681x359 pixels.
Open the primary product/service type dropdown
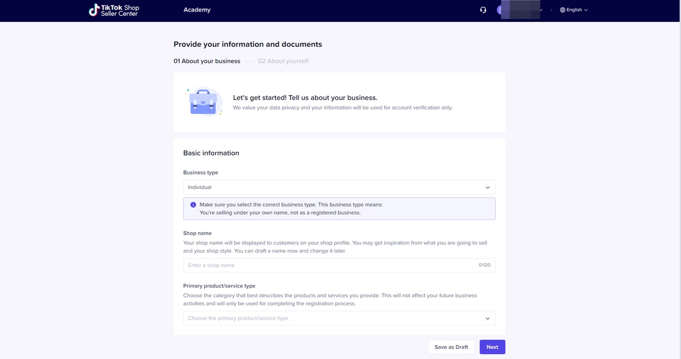click(x=339, y=319)
